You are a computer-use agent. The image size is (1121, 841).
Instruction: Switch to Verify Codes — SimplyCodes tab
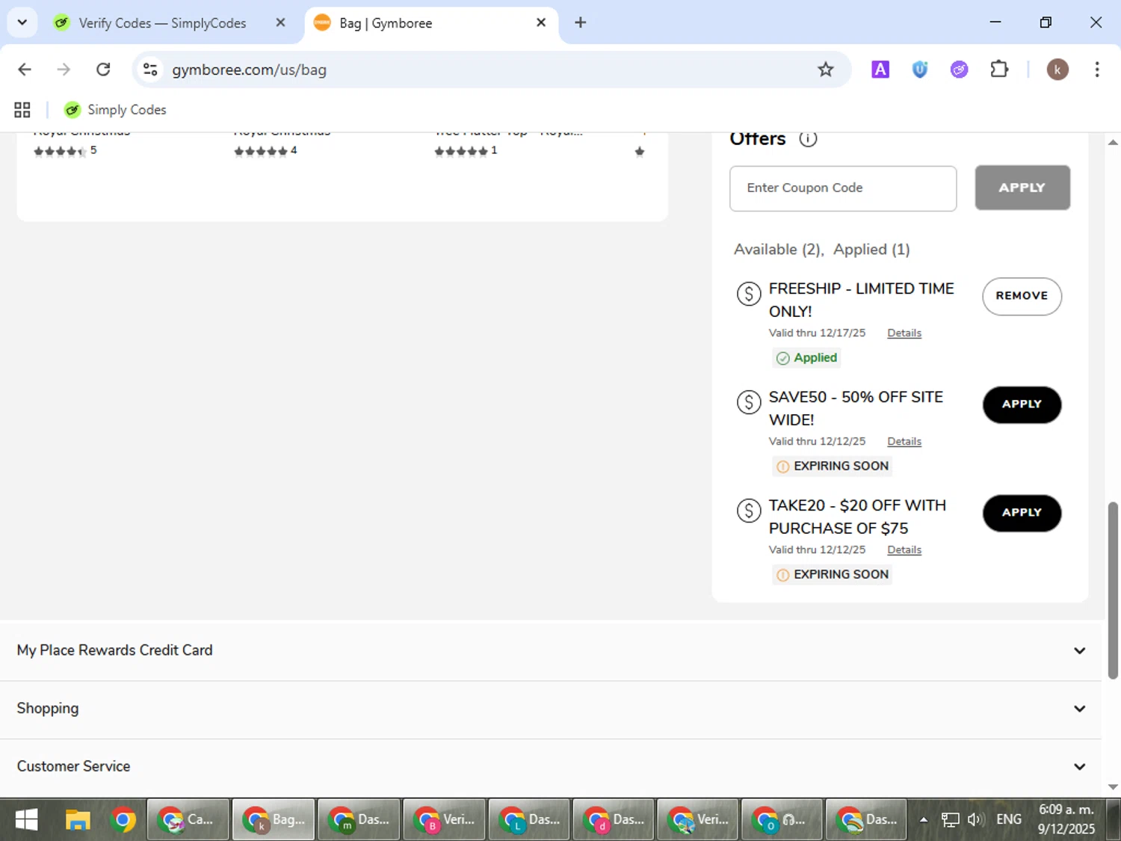pos(162,23)
